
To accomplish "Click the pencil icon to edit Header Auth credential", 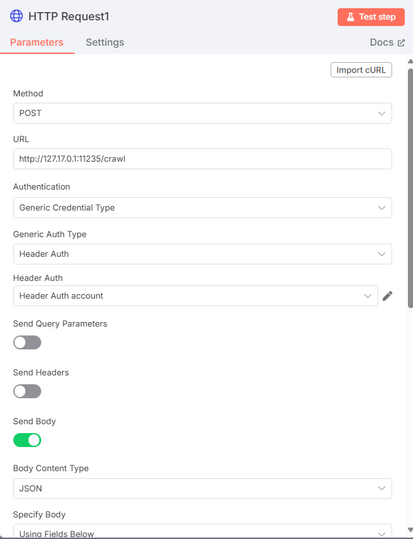I will (388, 296).
